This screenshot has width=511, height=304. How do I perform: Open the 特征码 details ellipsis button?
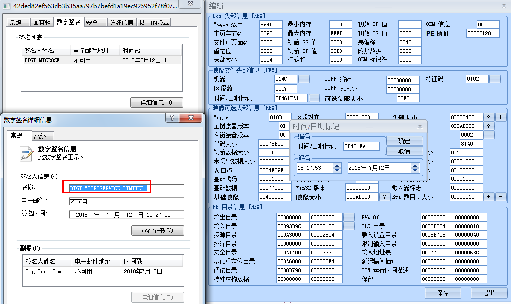coord(494,79)
